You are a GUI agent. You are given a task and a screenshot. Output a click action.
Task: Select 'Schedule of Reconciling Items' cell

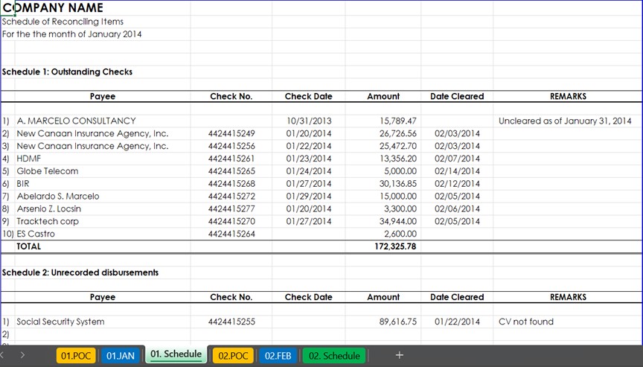point(63,22)
